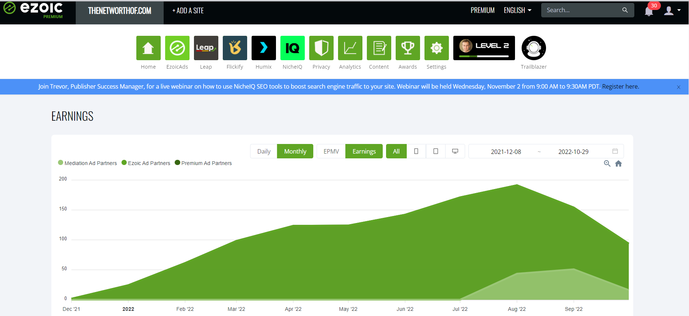Screen dimensions: 689x316
Task: Open the EzoicAds icon
Action: click(x=177, y=48)
